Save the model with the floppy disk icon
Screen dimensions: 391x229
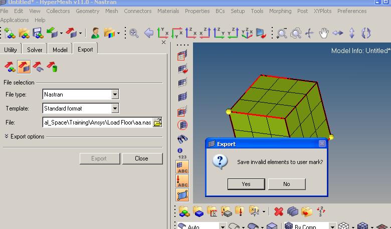point(38,33)
